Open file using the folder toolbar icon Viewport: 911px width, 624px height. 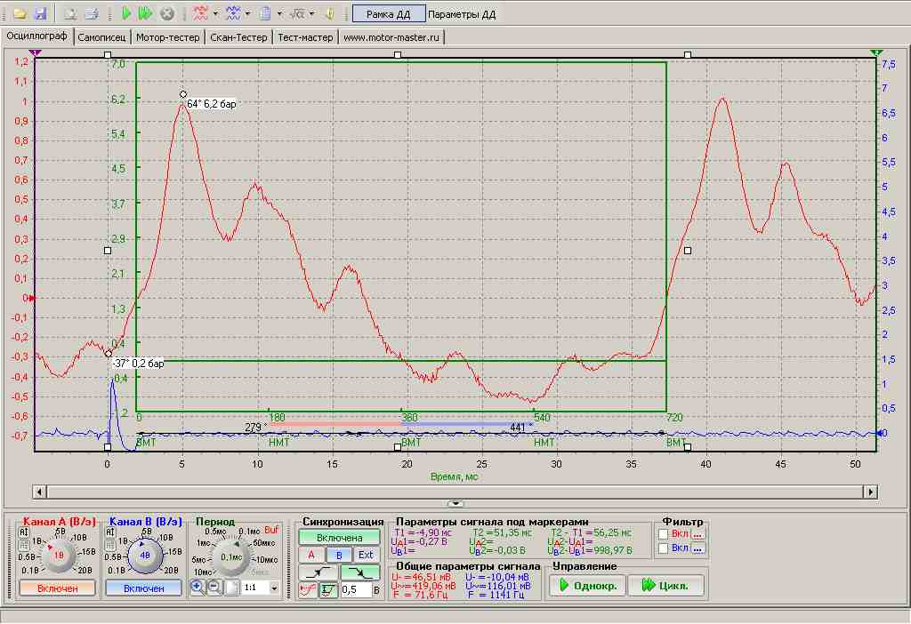coord(20,13)
